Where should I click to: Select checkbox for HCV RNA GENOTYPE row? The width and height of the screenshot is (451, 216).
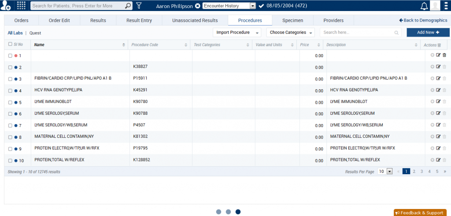point(10,91)
